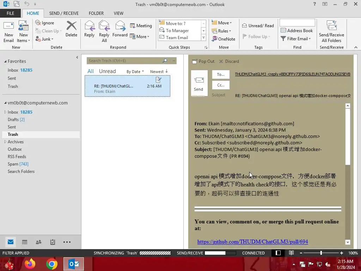Viewport: 361px width, 271px height.
Task: Open the Tasks view icon
Action: tap(53, 242)
